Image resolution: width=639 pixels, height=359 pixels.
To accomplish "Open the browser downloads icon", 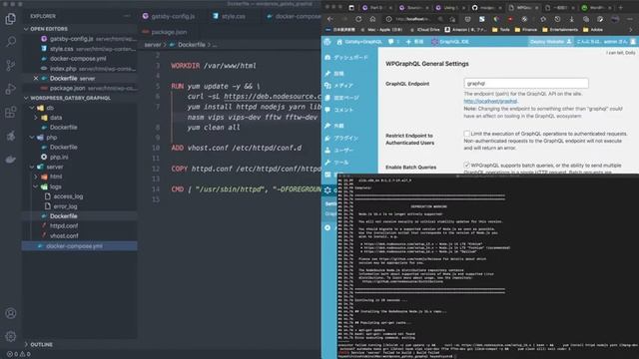I will (571, 19).
